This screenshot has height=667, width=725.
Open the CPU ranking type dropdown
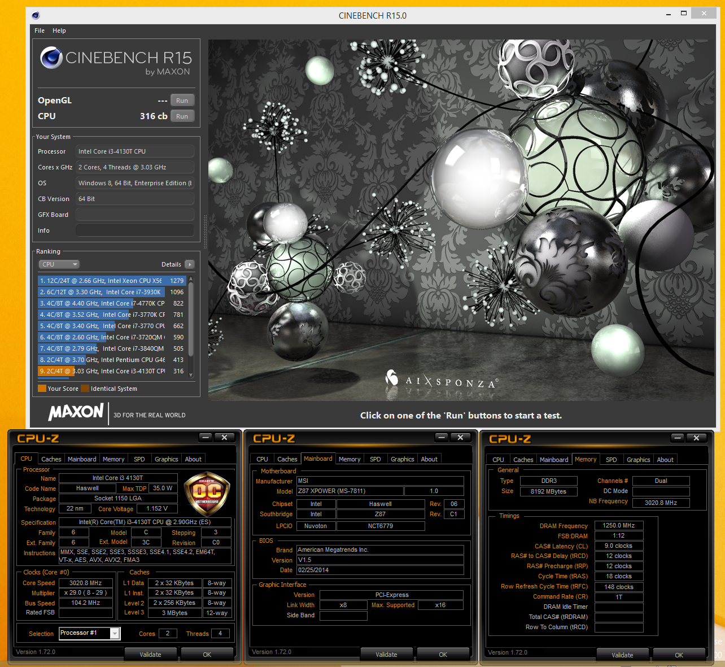(59, 264)
